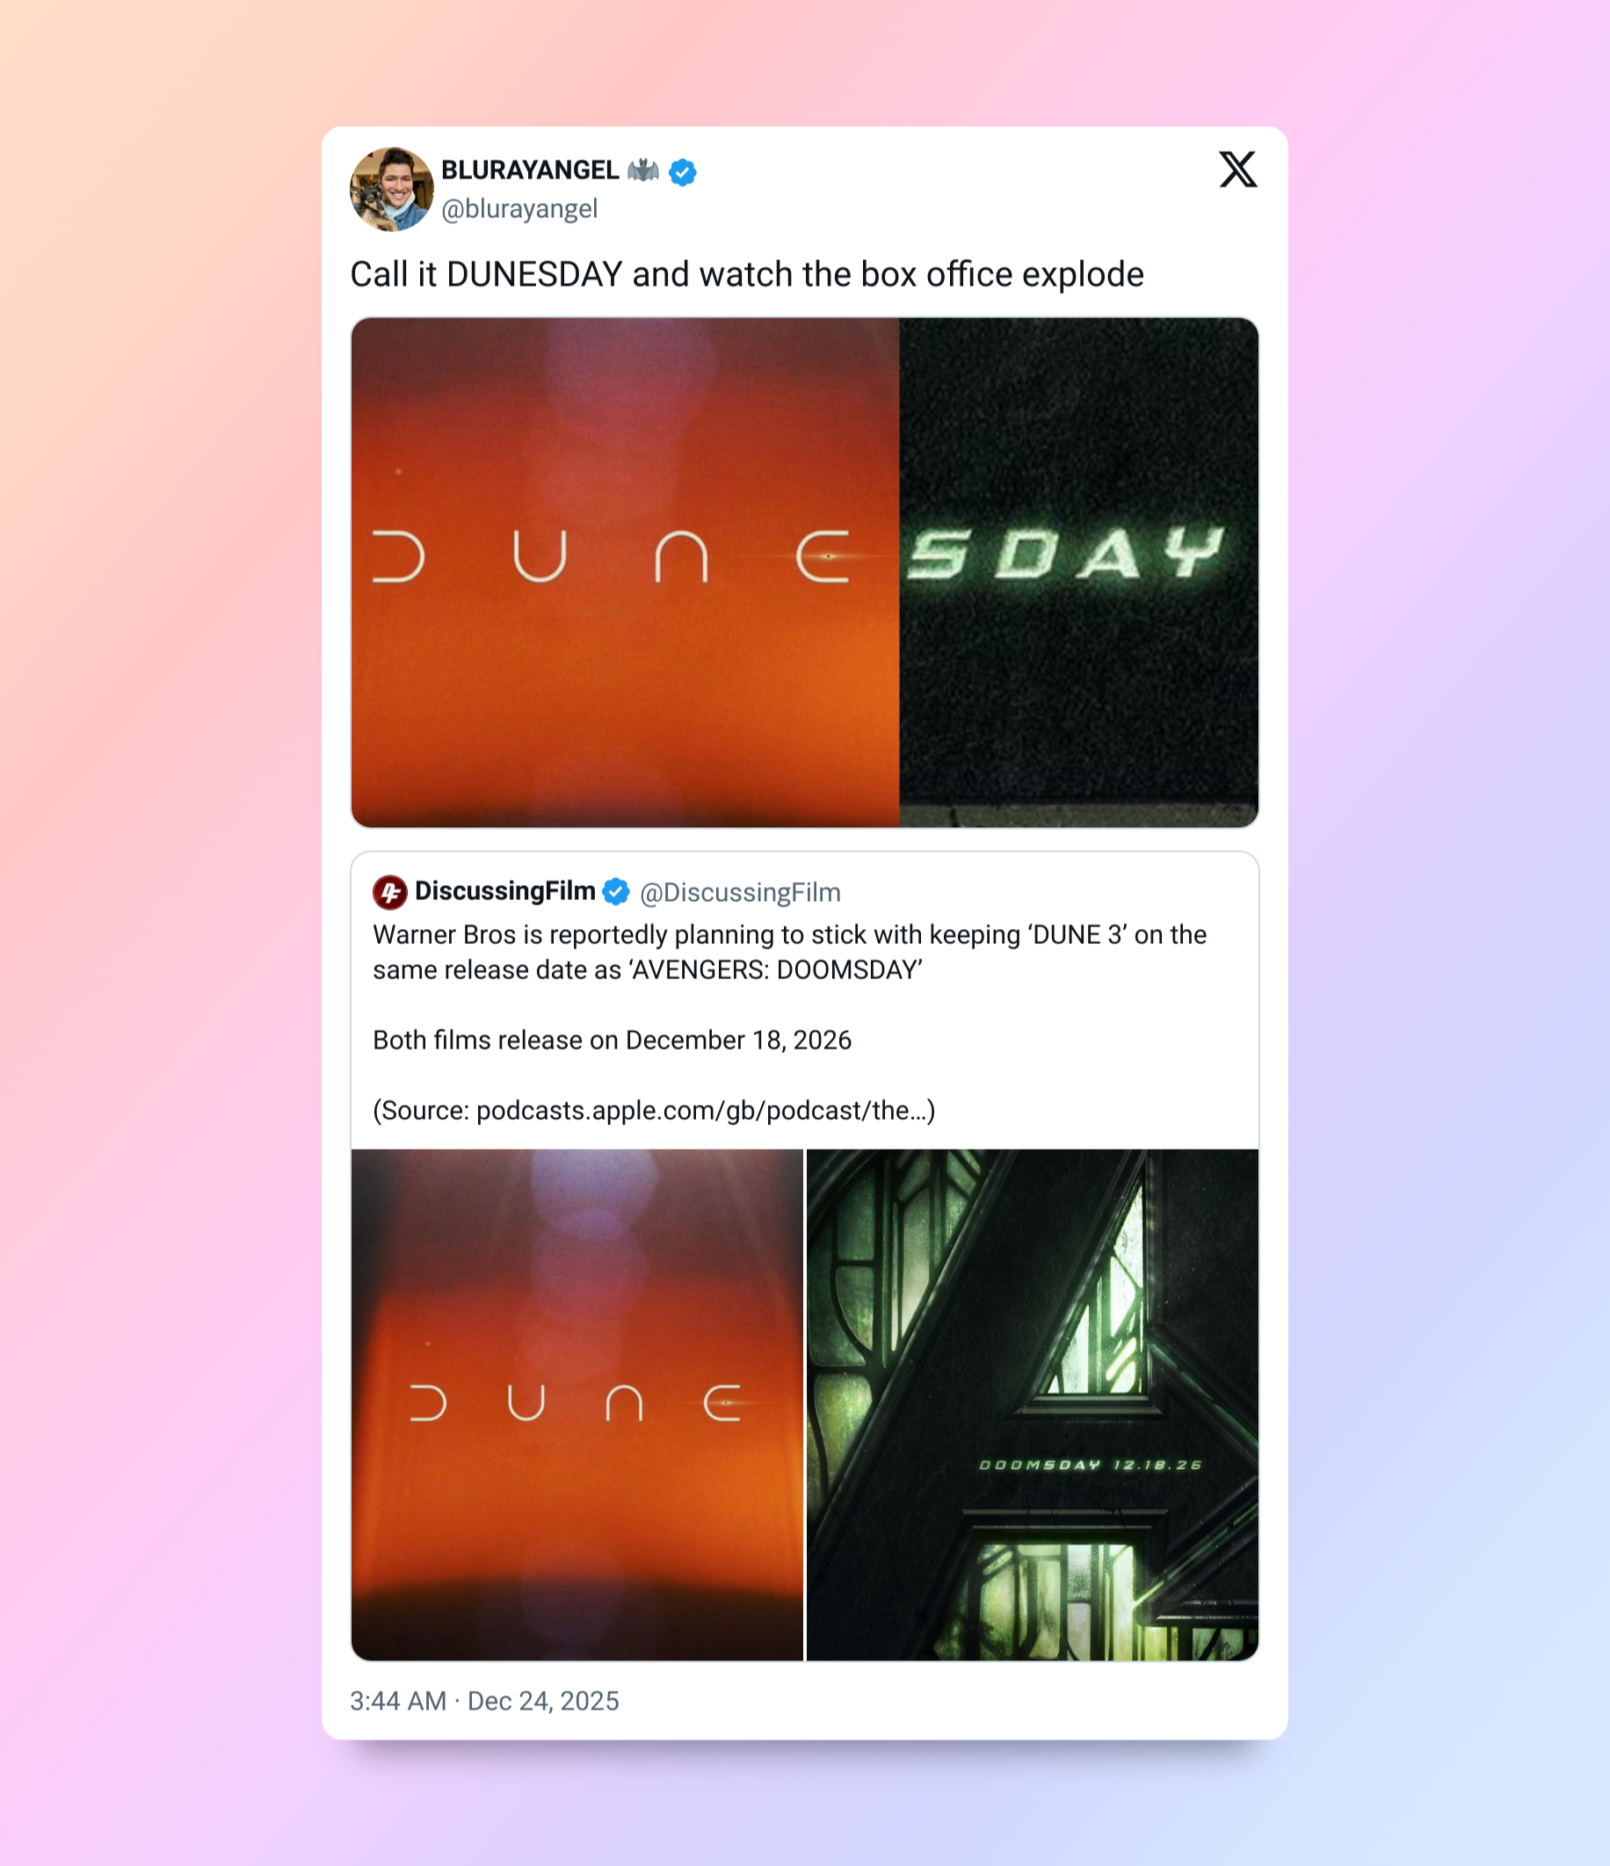Open BLURAYANGEL's profile avatar
Image resolution: width=1610 pixels, height=1866 pixels.
tap(392, 189)
